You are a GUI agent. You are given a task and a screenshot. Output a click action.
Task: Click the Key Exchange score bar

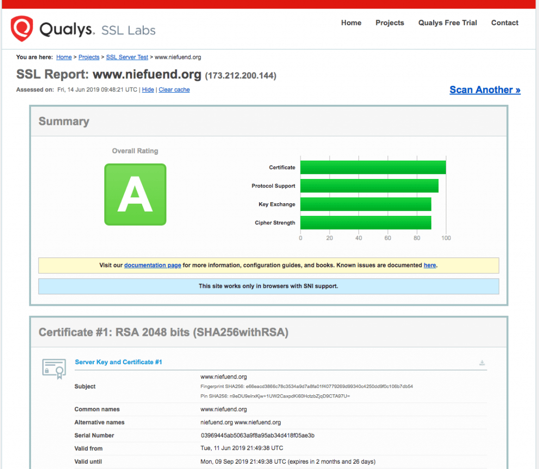[366, 204]
